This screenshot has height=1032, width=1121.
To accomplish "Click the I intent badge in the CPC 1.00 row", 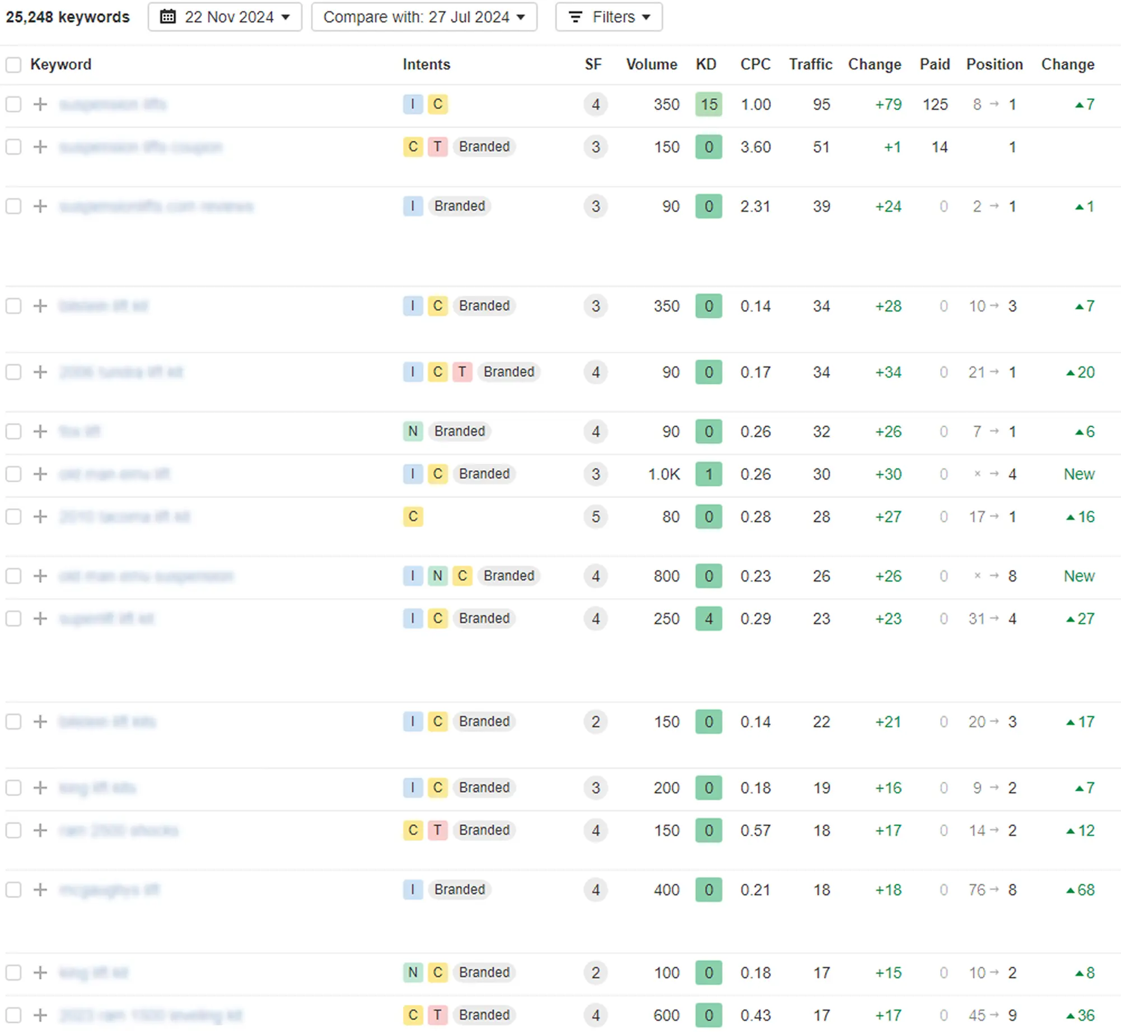I will (x=413, y=104).
